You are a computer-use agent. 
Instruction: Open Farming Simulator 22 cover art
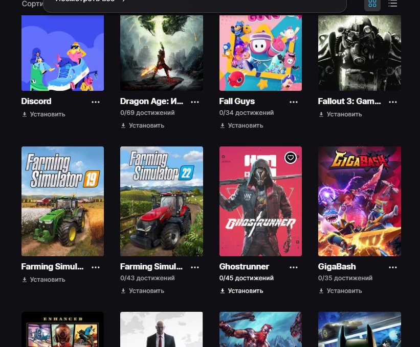[162, 201]
